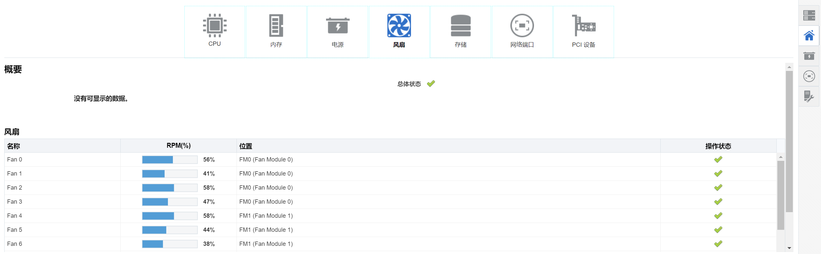Viewport: 821px width, 254px height.
Task: Go to the home icon in right sidebar
Action: [x=809, y=36]
